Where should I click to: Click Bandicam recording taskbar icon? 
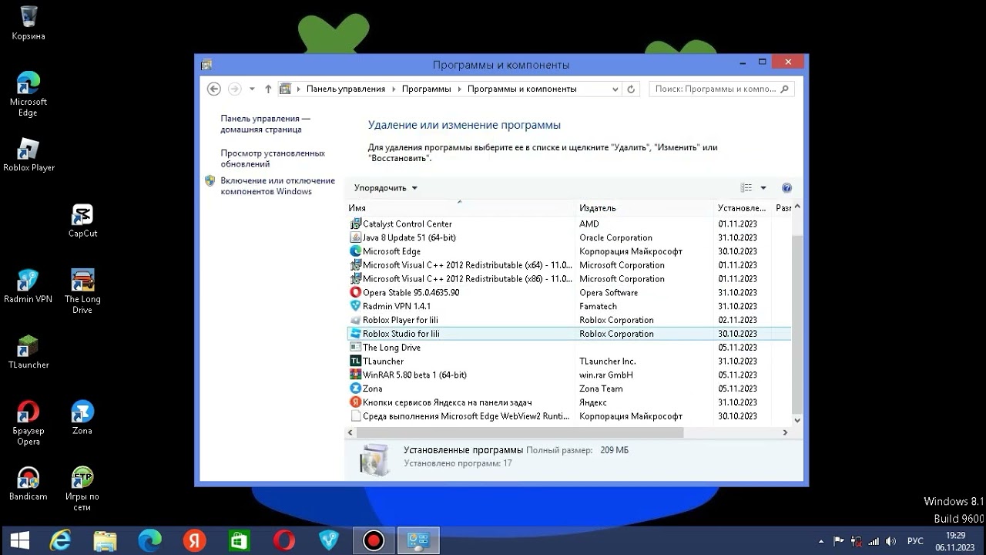pos(374,540)
